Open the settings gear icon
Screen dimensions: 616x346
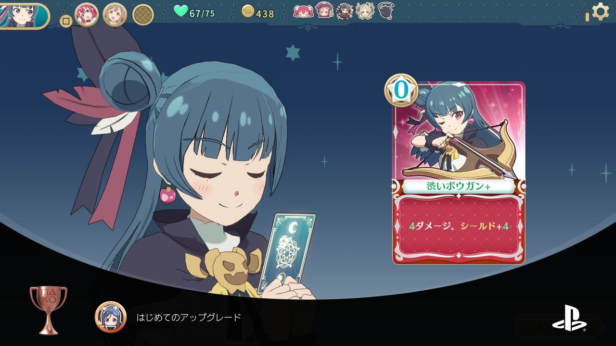click(600, 11)
